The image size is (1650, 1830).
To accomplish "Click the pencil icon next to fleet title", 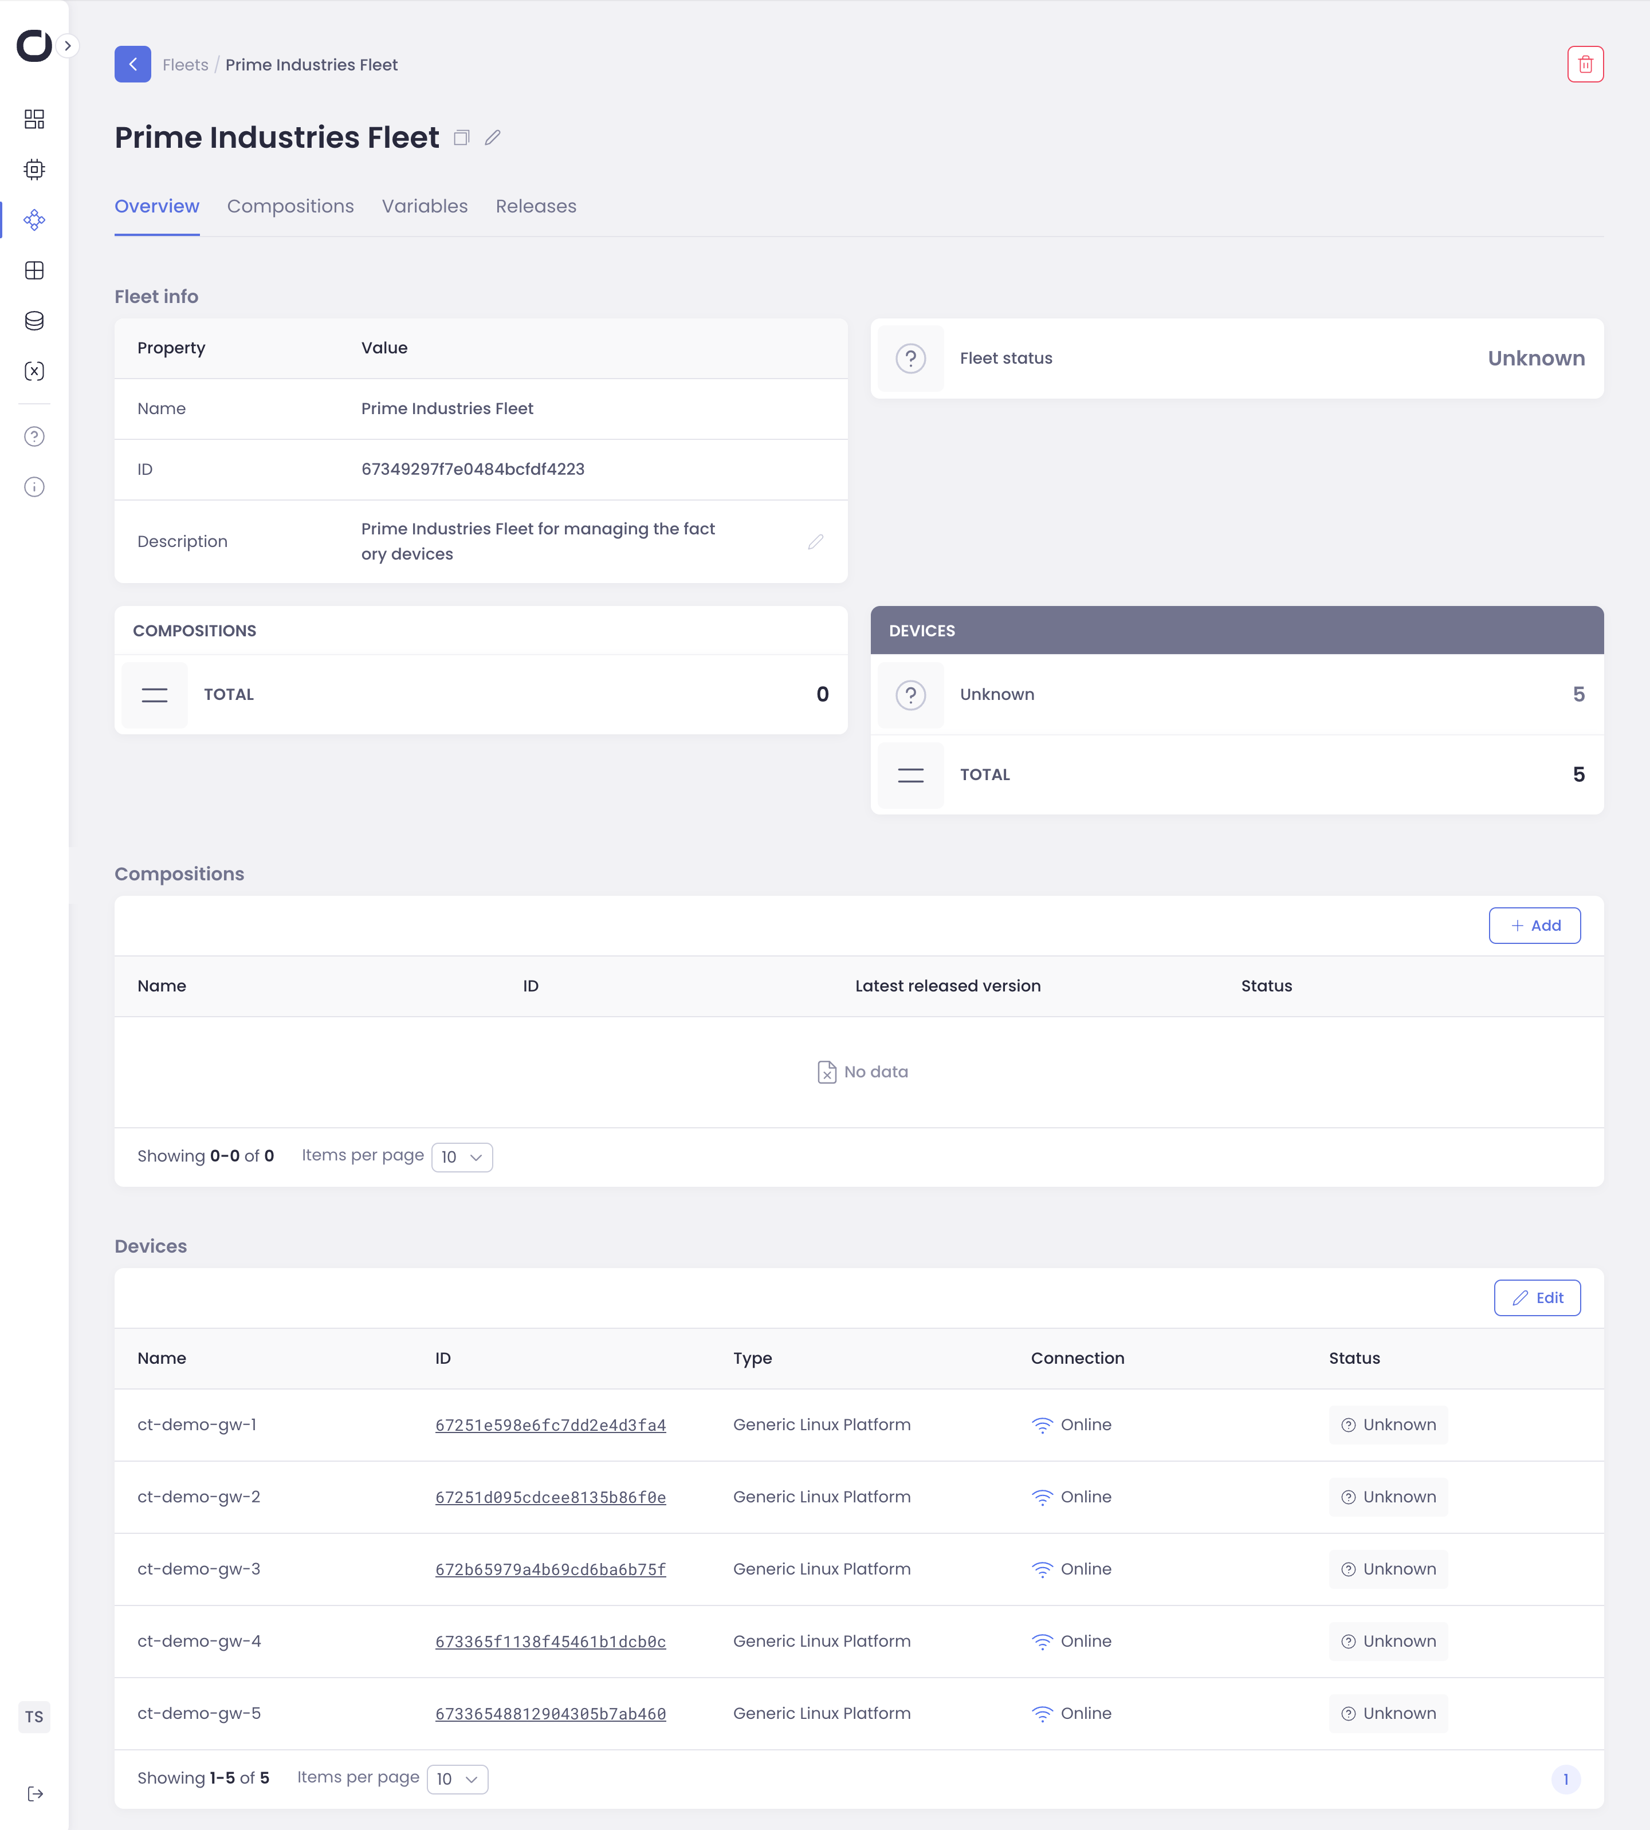I will [492, 138].
